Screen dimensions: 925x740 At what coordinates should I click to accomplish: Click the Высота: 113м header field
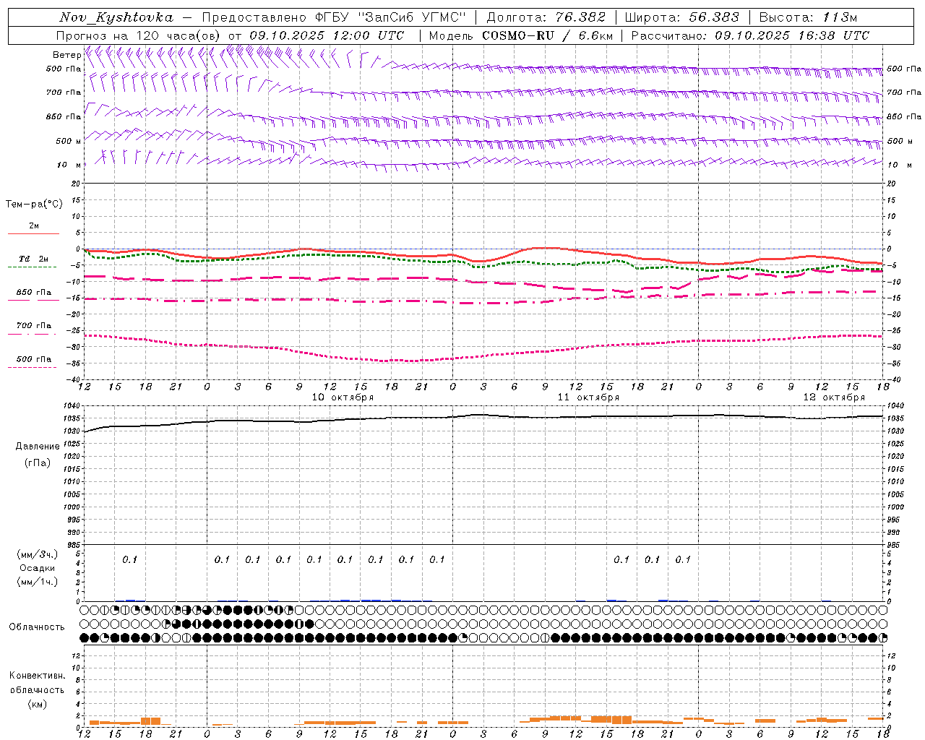[808, 17]
